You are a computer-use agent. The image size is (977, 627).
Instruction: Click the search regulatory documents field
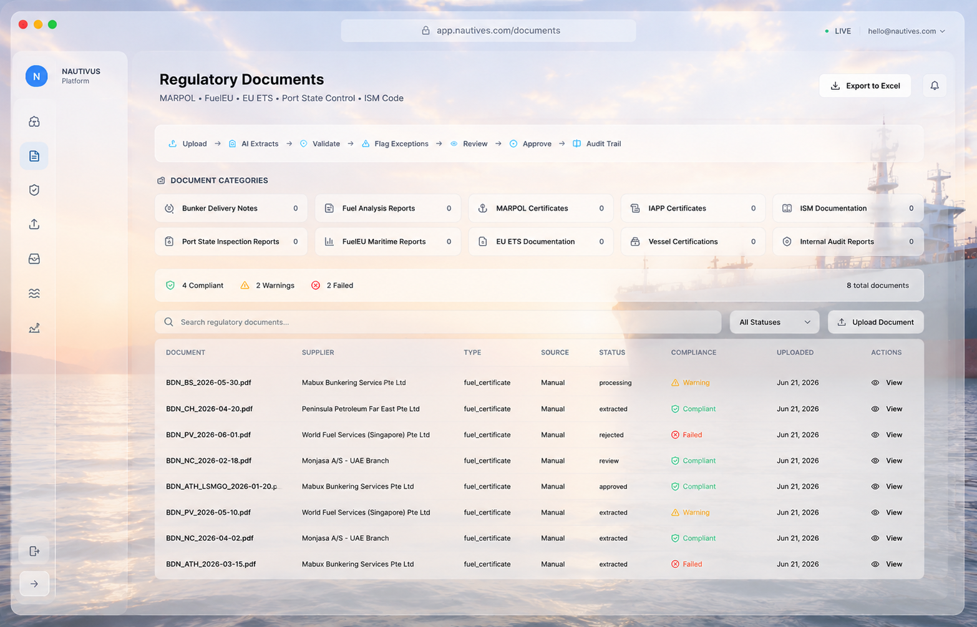pyautogui.click(x=438, y=322)
